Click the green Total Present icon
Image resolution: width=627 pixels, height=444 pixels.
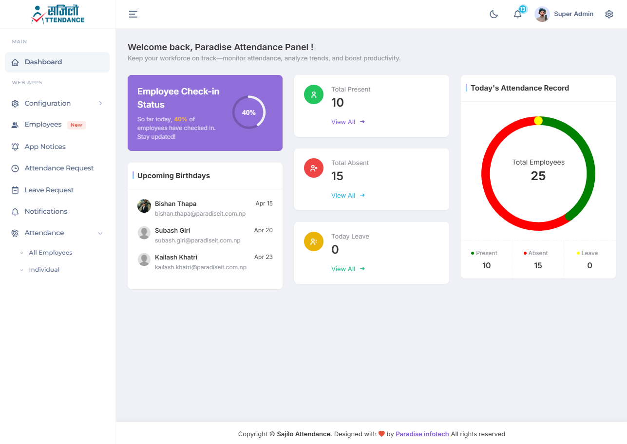tap(313, 94)
